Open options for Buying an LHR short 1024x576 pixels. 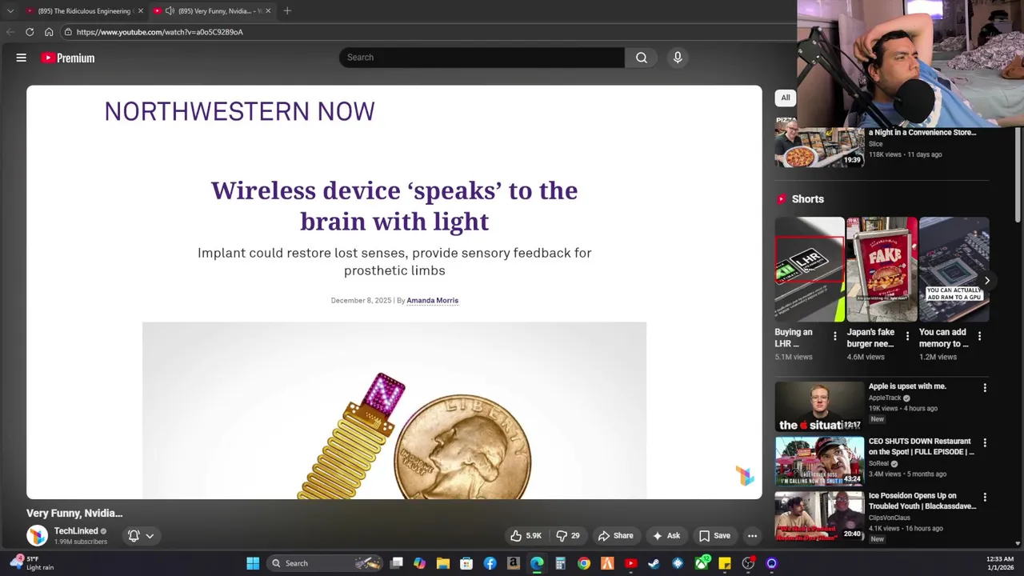point(835,336)
